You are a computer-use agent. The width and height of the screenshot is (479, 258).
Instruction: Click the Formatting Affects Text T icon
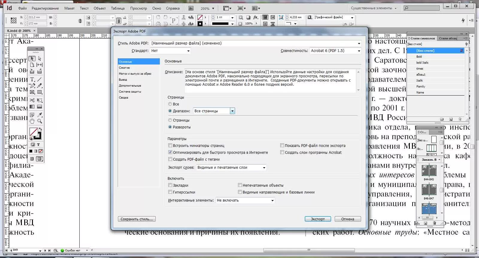[38, 145]
